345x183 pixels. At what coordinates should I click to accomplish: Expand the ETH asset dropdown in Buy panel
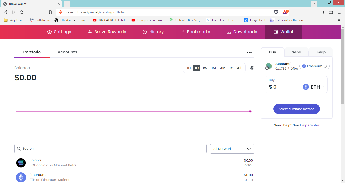point(314,87)
